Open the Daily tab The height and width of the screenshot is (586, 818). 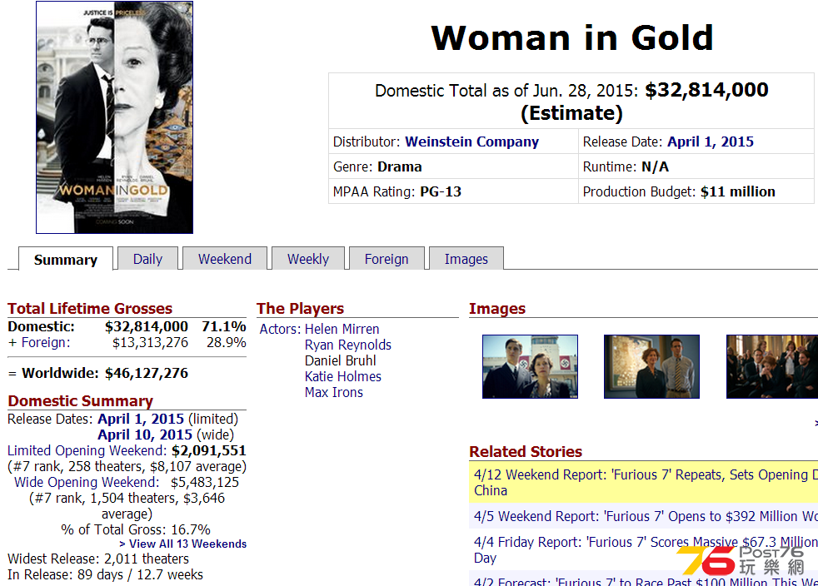pos(147,259)
